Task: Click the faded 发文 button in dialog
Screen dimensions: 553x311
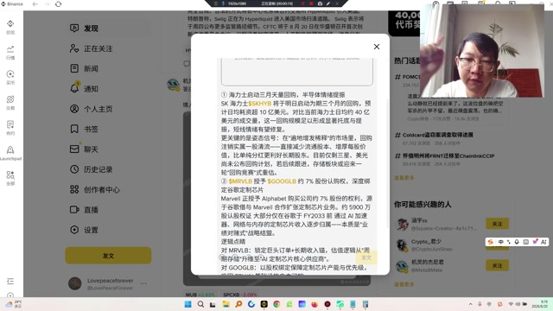Action: (366, 257)
